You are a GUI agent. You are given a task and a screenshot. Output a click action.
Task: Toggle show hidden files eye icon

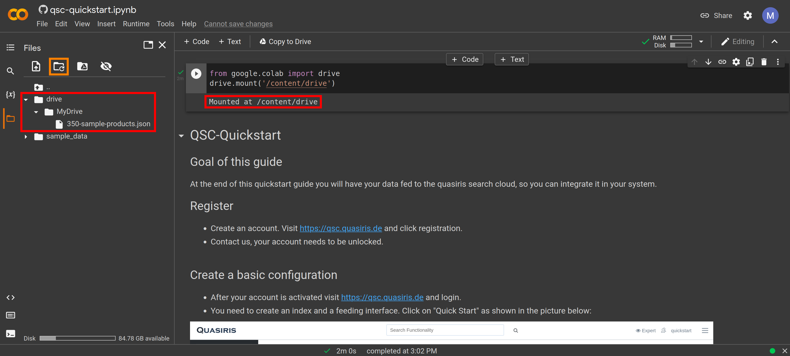point(106,66)
